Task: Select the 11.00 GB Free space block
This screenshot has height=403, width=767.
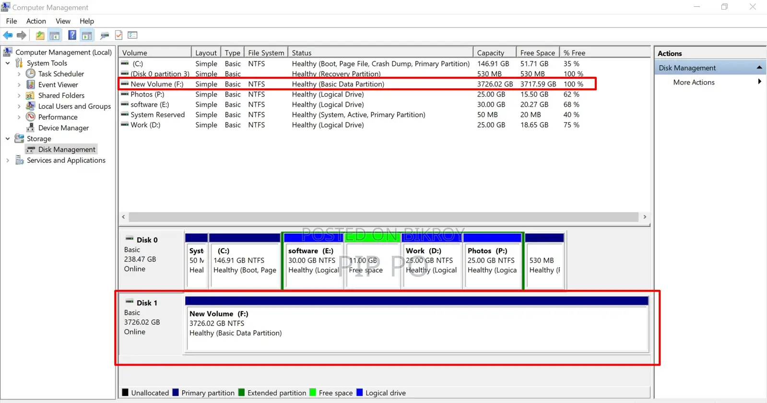Action: tap(373, 261)
